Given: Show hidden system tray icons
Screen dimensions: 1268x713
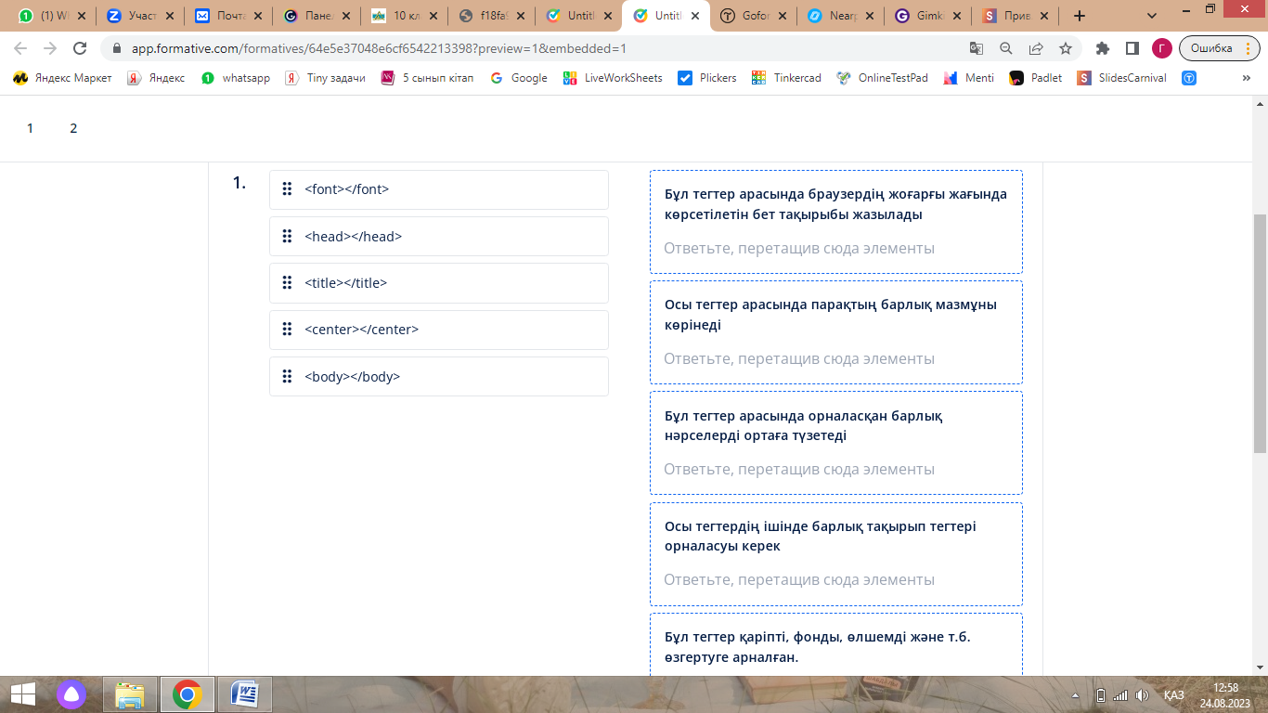Looking at the screenshot, I should coord(1078,695).
